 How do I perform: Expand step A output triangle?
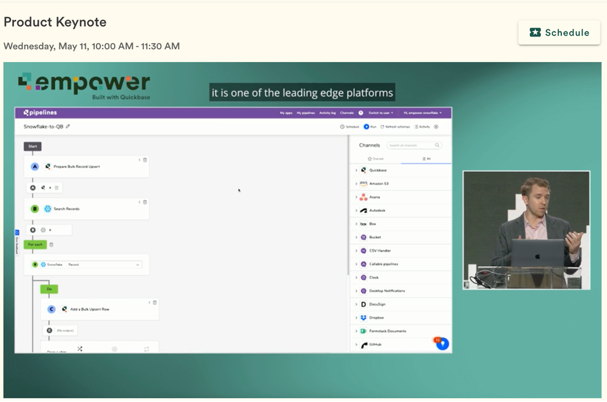coord(50,188)
